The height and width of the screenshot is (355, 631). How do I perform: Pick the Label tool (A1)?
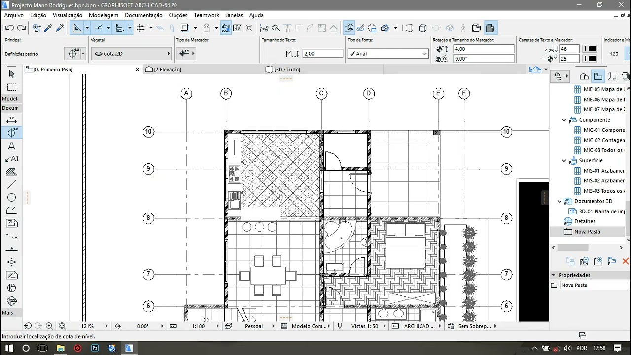(x=12, y=159)
